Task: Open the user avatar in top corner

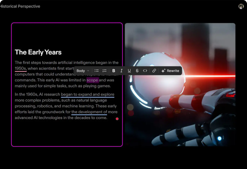Action: [241, 6]
